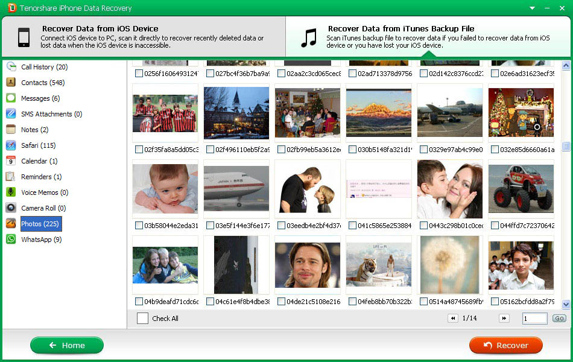
Task: Click the Voice Memos microphone icon
Action: click(11, 192)
